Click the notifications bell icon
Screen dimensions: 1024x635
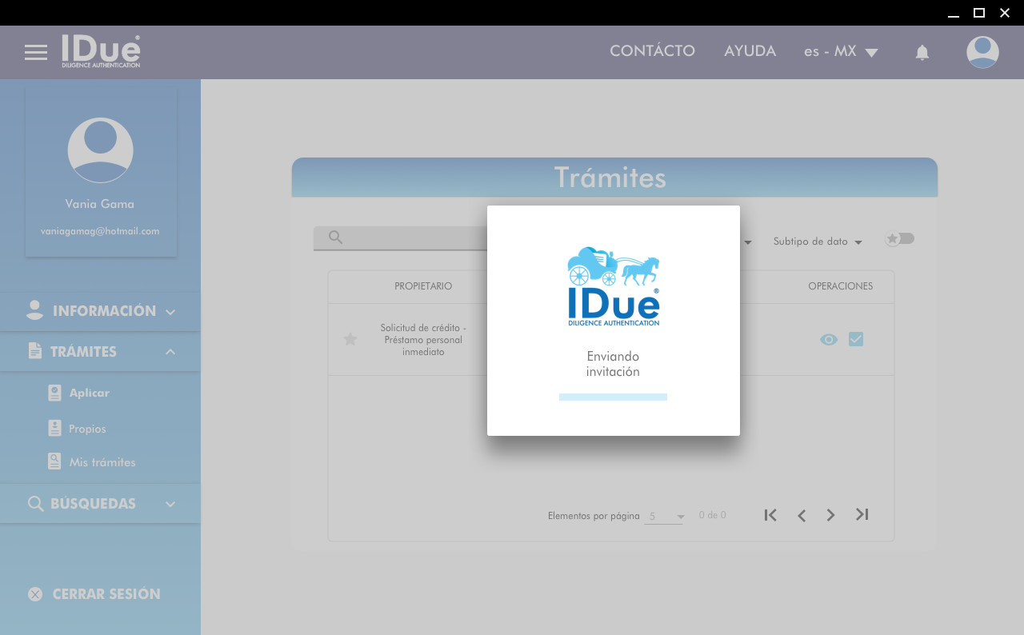[922, 53]
